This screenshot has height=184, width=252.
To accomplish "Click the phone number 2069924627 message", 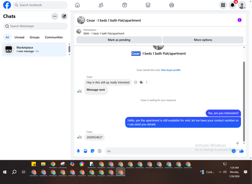I will (x=94, y=138).
